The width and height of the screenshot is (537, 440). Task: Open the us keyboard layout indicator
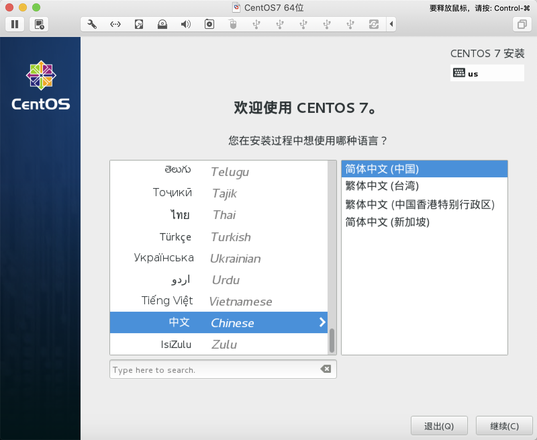point(487,73)
